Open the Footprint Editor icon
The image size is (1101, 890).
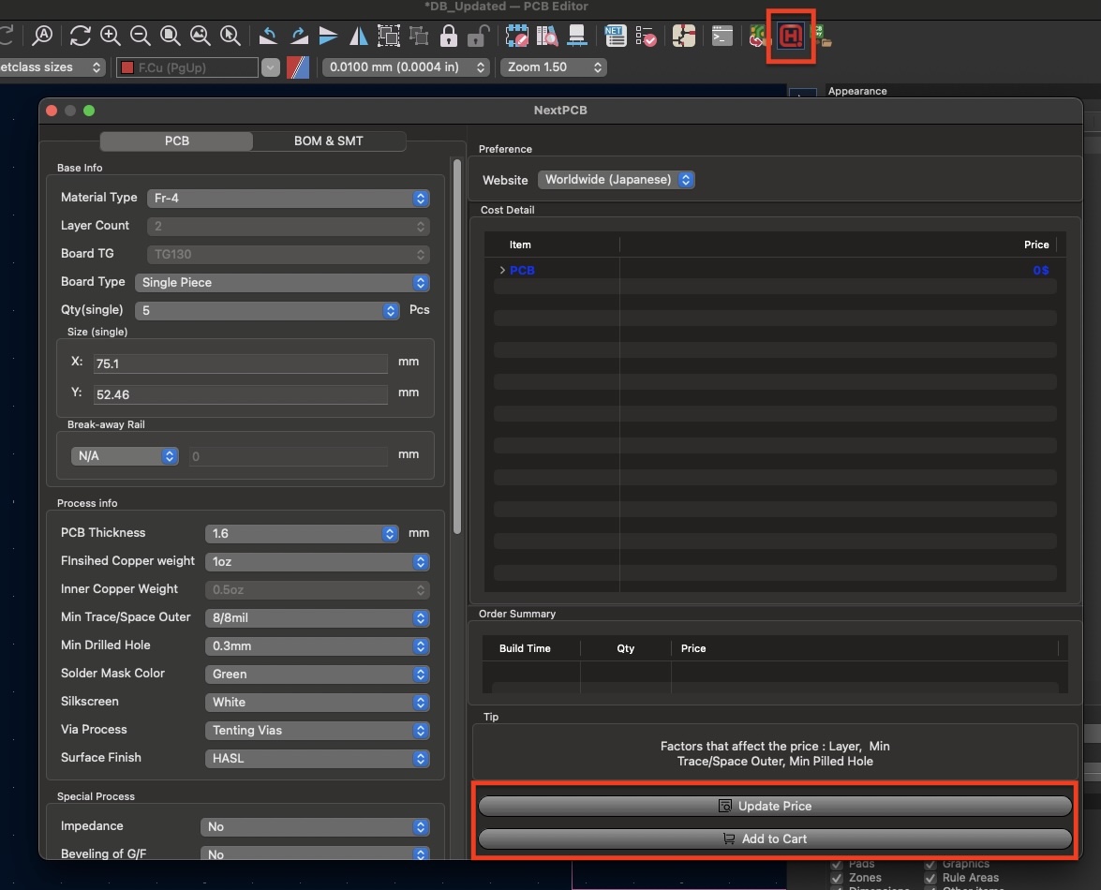[517, 35]
